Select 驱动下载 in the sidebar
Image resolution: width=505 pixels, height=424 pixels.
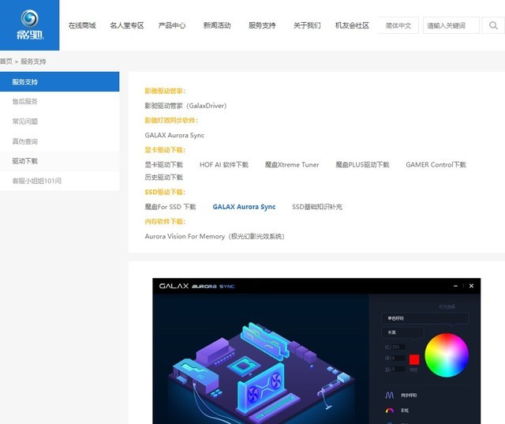60,161
